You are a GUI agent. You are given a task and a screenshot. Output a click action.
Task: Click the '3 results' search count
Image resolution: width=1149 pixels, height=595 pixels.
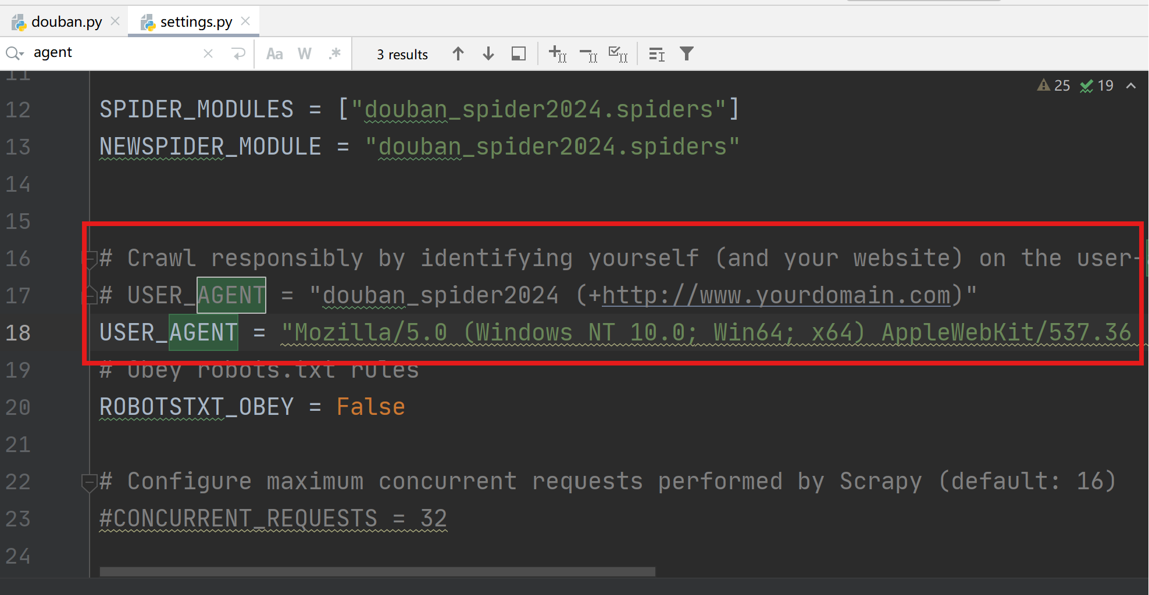(402, 55)
